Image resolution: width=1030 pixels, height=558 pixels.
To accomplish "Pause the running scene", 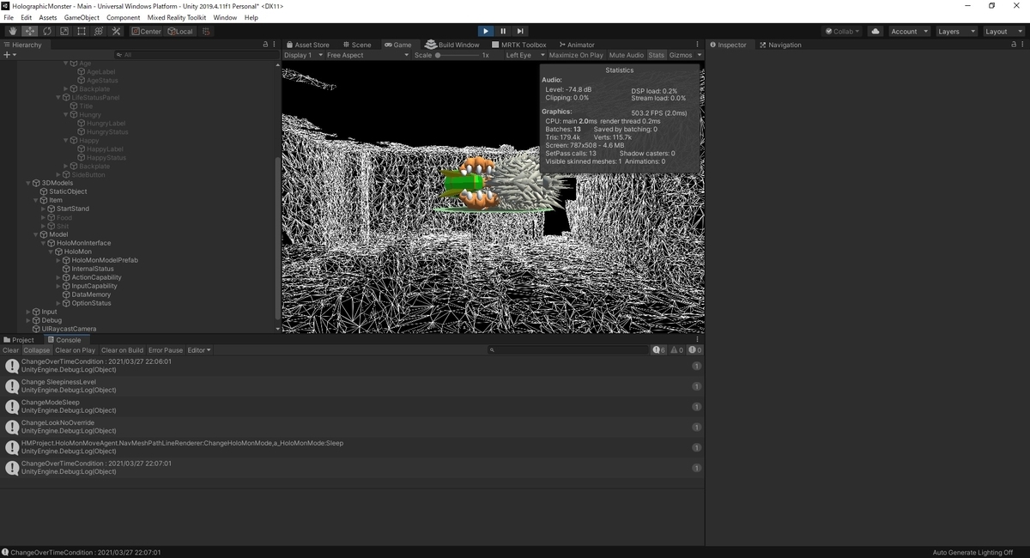I will click(503, 31).
